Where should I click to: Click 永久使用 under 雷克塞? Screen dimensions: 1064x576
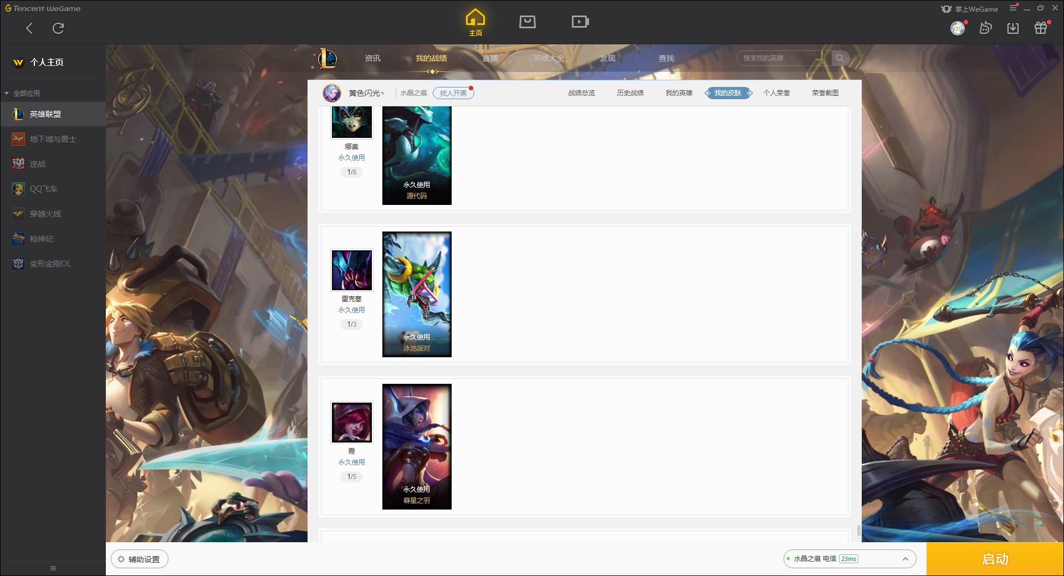point(352,310)
